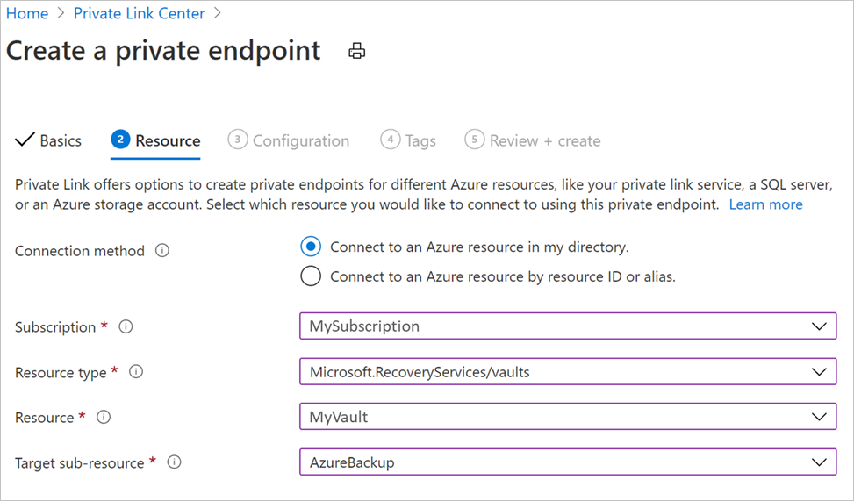Click the info icon beside the Resource label
Screen dimensions: 854x501
(104, 418)
